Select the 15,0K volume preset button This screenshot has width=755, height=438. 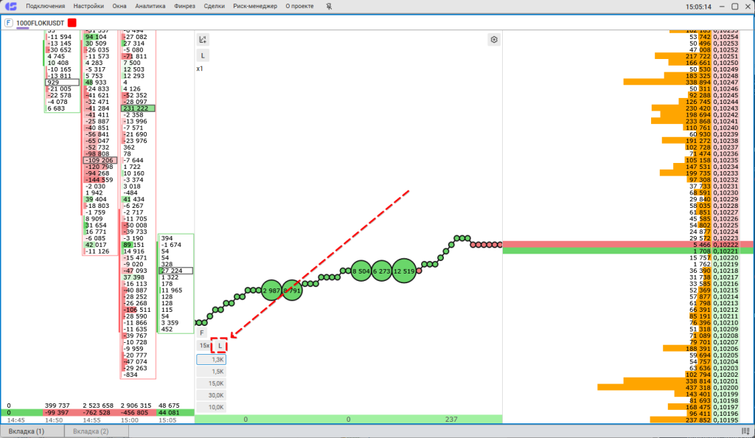(211, 383)
